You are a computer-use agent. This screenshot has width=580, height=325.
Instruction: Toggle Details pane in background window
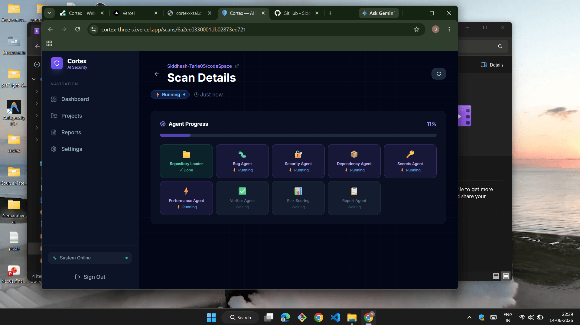pyautogui.click(x=492, y=65)
